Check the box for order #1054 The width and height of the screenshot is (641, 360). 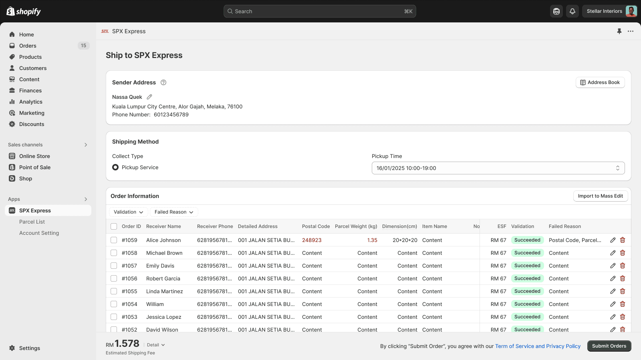(x=114, y=304)
